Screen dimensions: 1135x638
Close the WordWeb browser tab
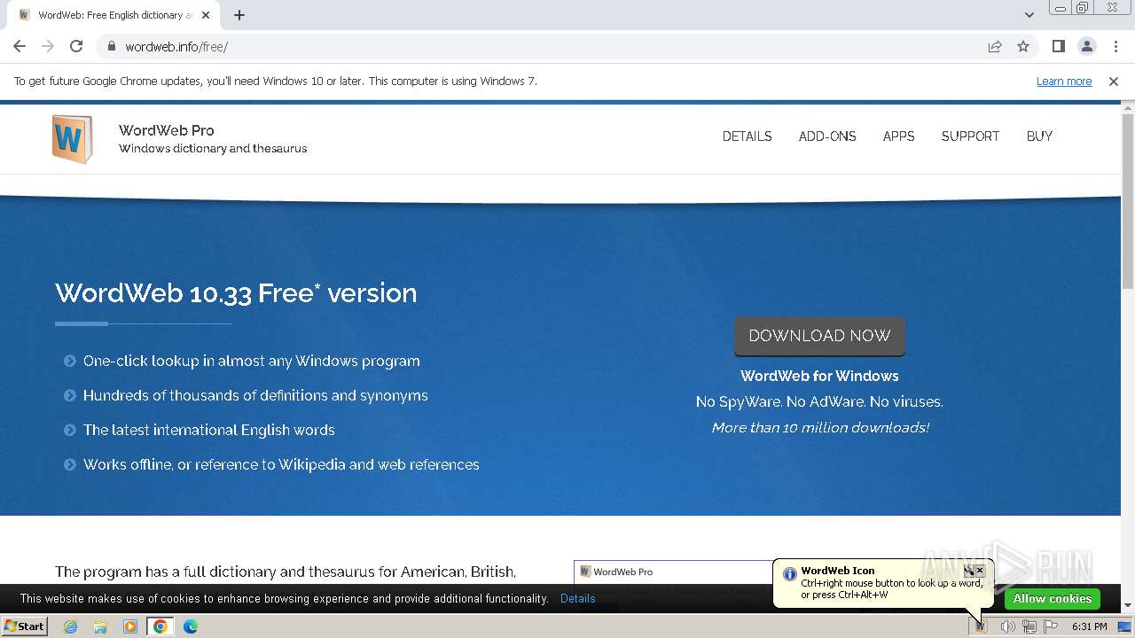pyautogui.click(x=207, y=15)
